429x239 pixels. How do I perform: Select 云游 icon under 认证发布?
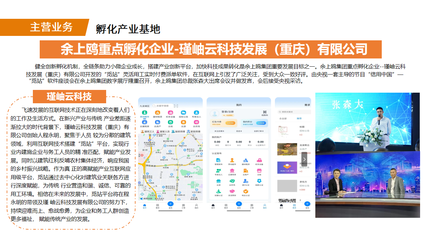pos(218,181)
